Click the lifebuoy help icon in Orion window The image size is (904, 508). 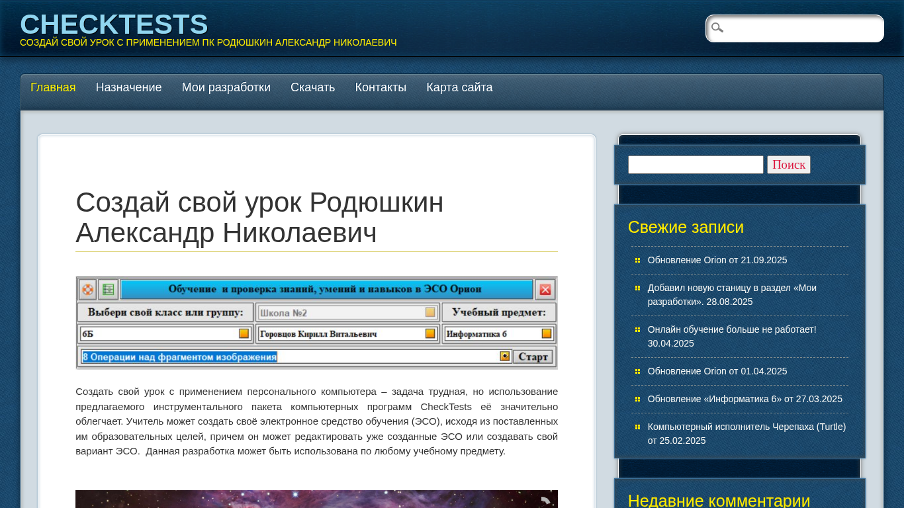(x=87, y=289)
